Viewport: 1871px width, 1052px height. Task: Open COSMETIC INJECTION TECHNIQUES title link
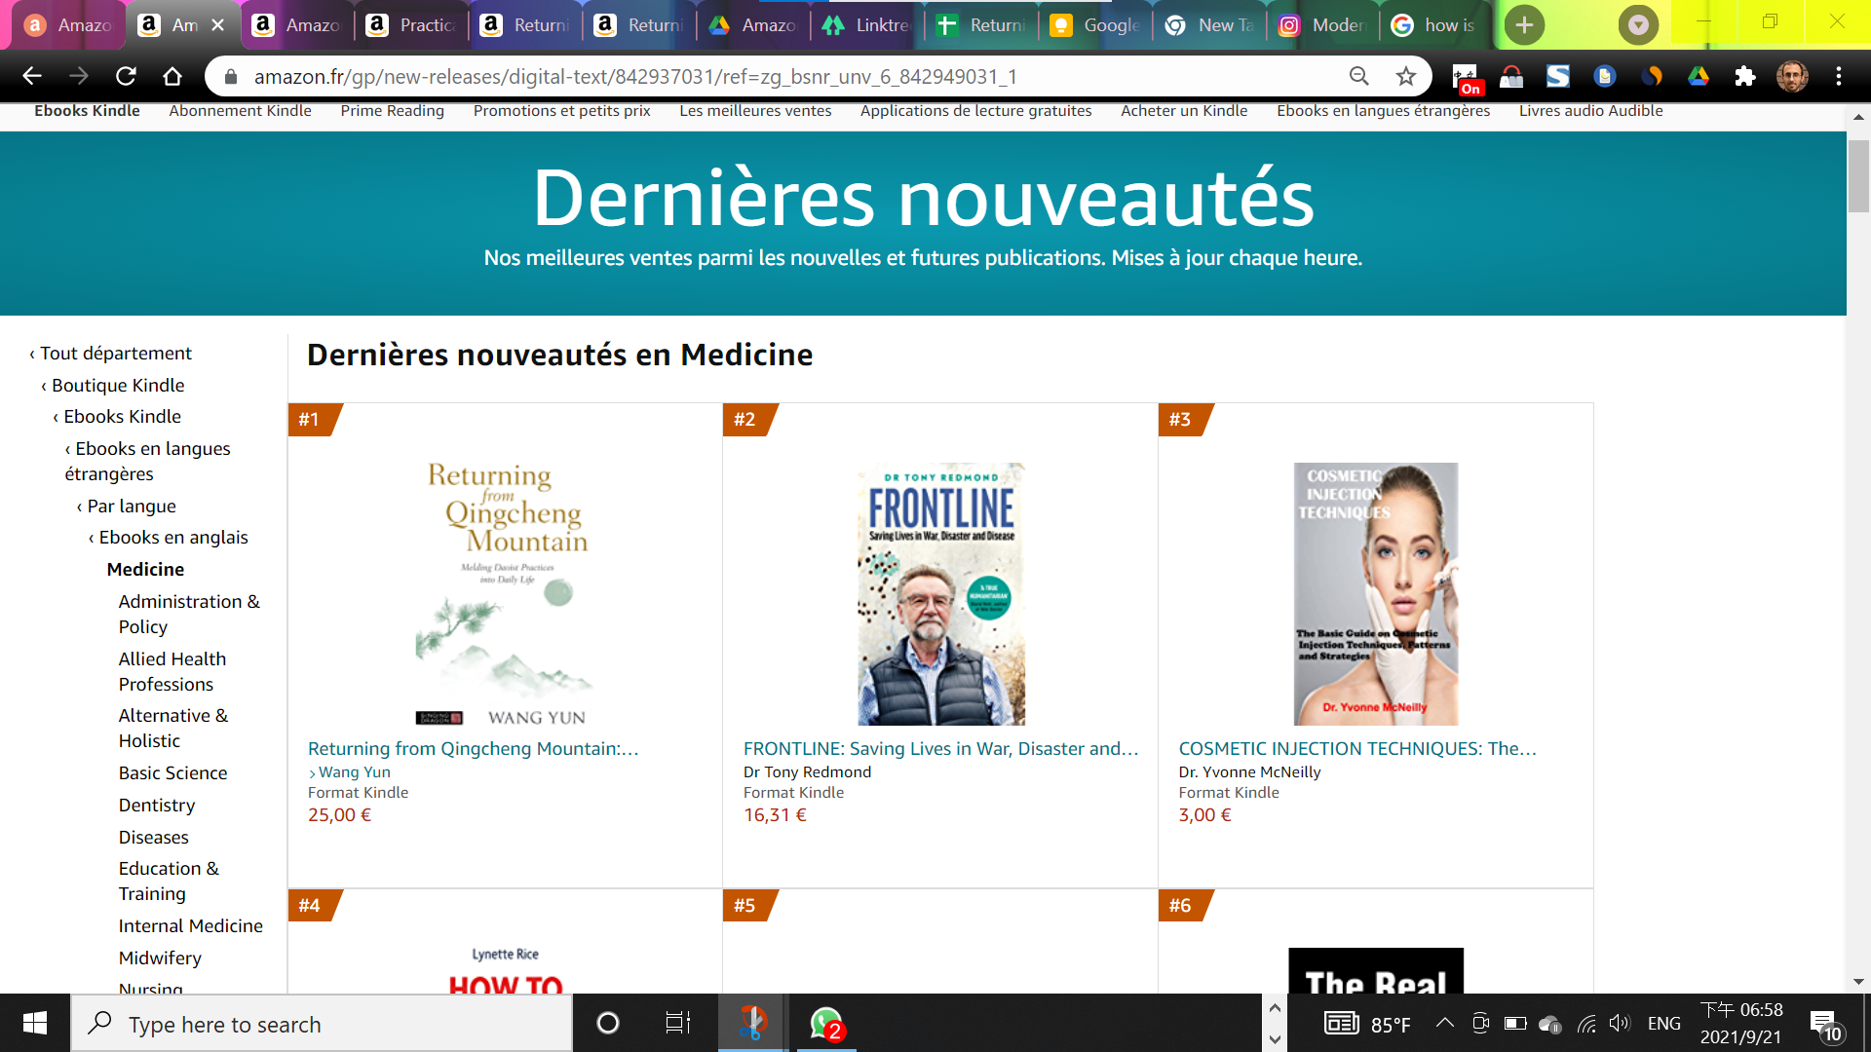click(1357, 748)
